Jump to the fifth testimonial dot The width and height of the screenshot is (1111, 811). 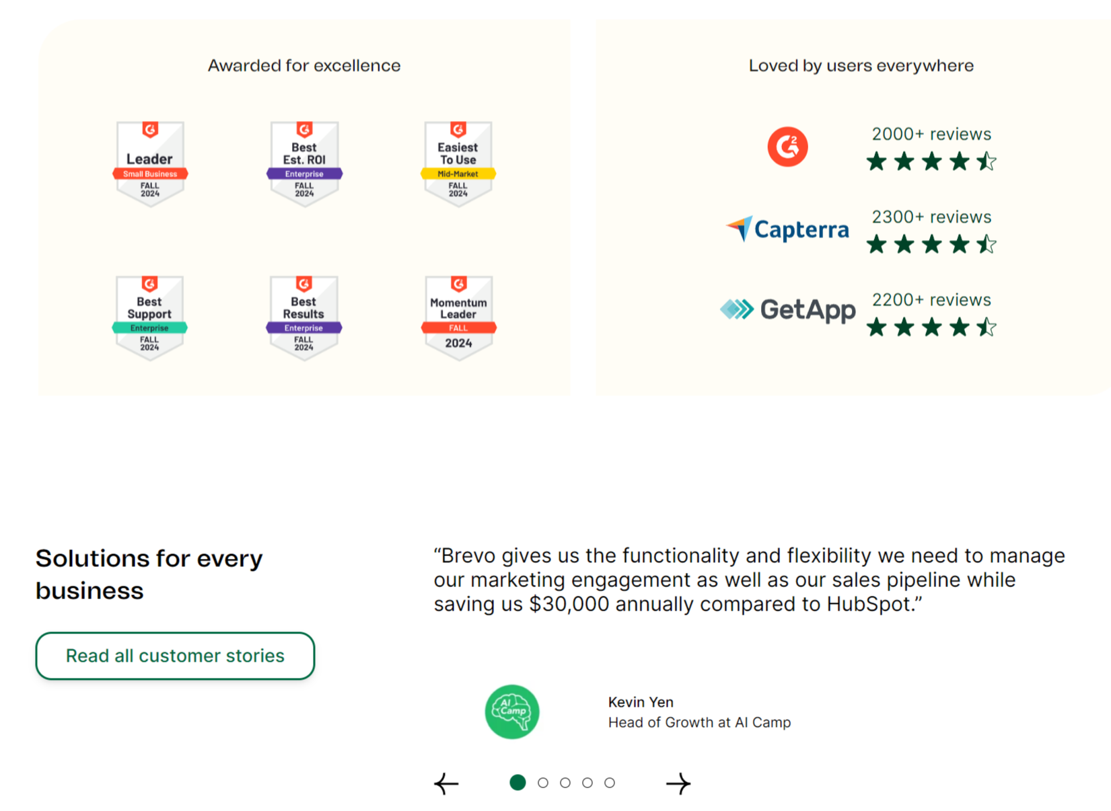point(610,783)
